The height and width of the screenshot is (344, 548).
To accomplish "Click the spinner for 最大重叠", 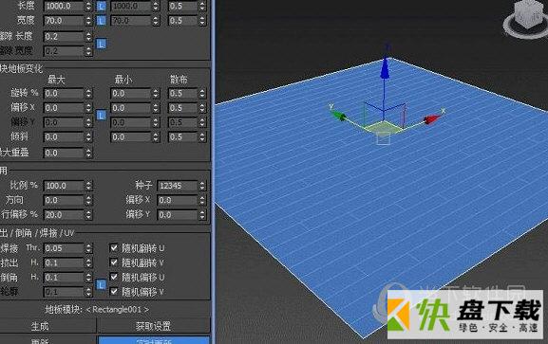I will 88,153.
